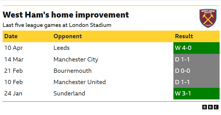The width and height of the screenshot is (221, 115).
Task: Click the 14 Mar date cell
Action: 14,59
